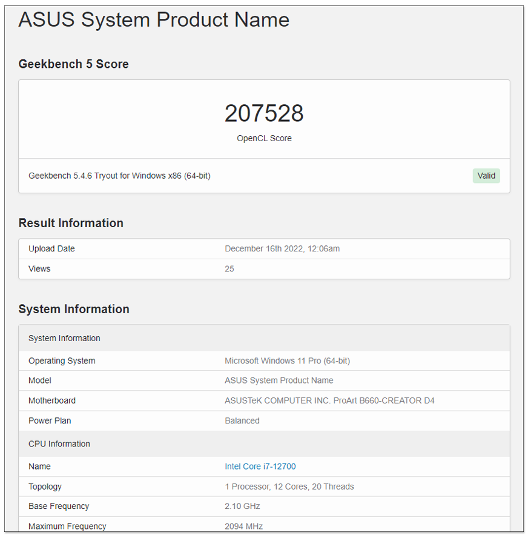Click the Model row value
The width and height of the screenshot is (528, 538).
(279, 380)
